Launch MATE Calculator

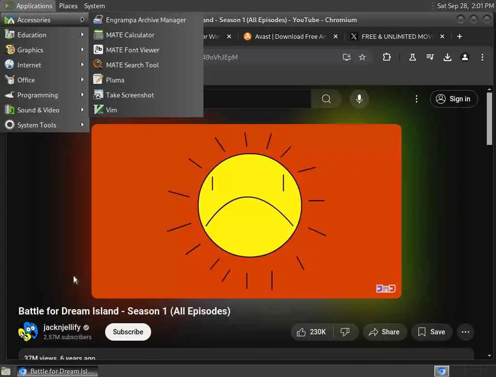(146, 35)
